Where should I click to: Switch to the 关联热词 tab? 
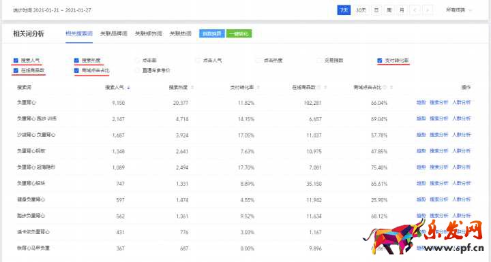click(x=180, y=33)
